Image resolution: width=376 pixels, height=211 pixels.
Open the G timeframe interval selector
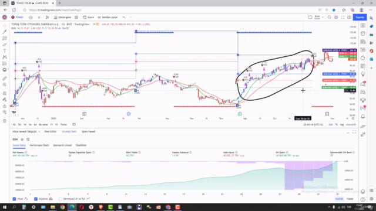pos(39,17)
